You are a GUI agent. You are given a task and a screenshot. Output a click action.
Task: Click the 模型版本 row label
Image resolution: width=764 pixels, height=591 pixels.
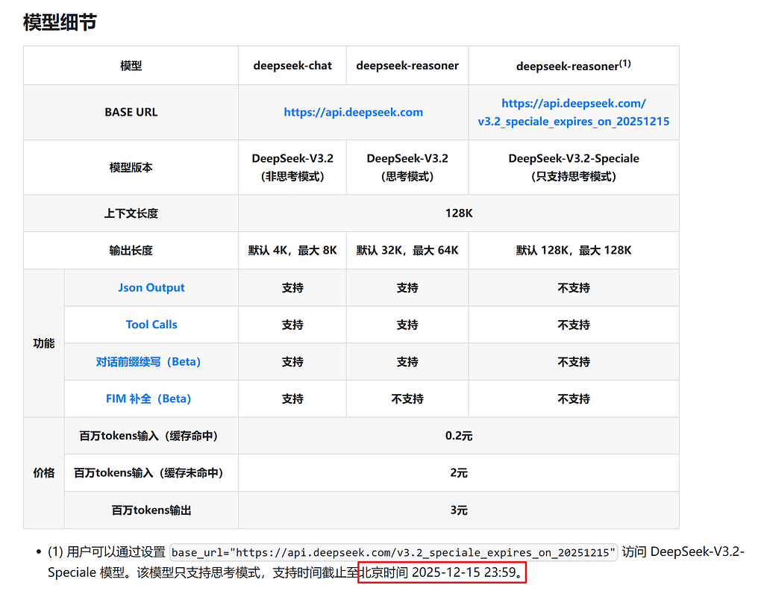pyautogui.click(x=131, y=168)
